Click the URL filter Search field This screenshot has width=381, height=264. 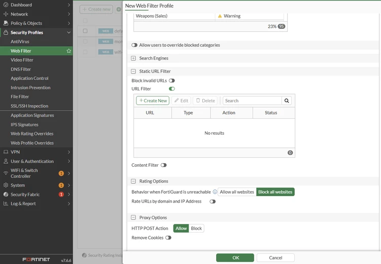click(x=252, y=101)
